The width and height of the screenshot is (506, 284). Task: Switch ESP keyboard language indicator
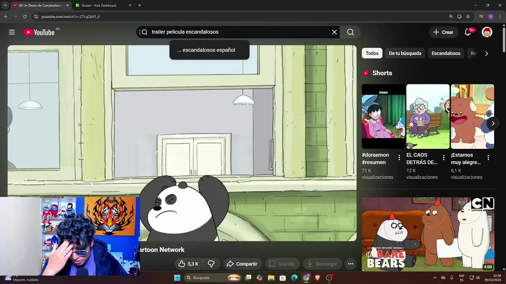click(462, 278)
